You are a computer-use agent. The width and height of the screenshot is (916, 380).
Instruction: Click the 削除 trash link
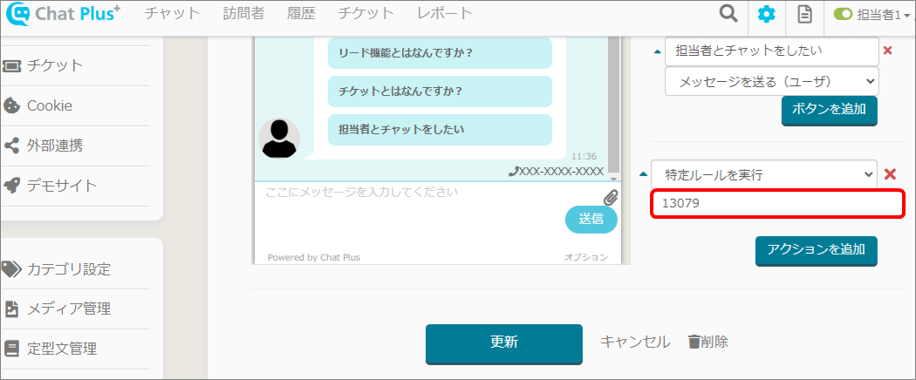coord(708,342)
